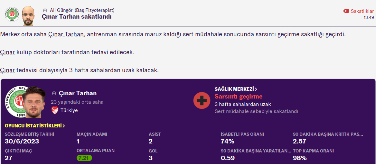Open Çınar Tarhan's player photo

click(34, 102)
